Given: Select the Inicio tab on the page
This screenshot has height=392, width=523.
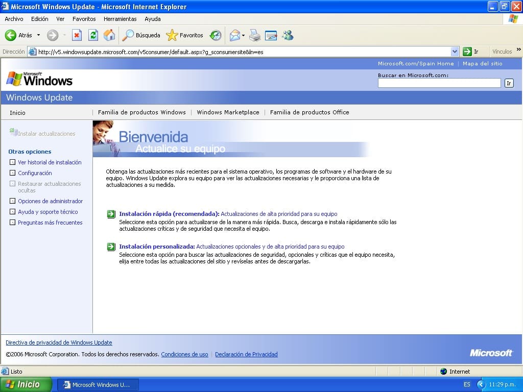Looking at the screenshot, I should [17, 113].
